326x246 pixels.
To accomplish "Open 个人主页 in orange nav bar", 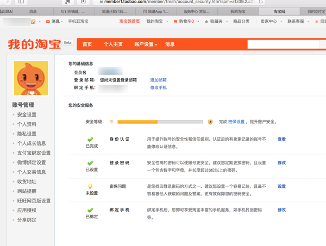I will 114,44.
